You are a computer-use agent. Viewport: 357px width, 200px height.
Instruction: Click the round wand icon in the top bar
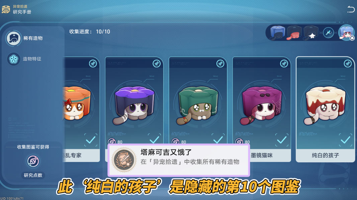328,33
